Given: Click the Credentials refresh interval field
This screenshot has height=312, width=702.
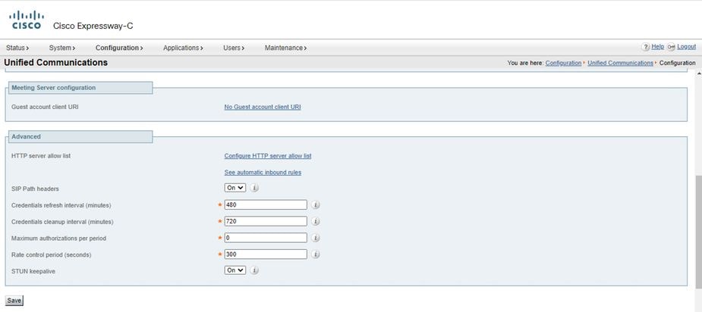Looking at the screenshot, I should 266,204.
